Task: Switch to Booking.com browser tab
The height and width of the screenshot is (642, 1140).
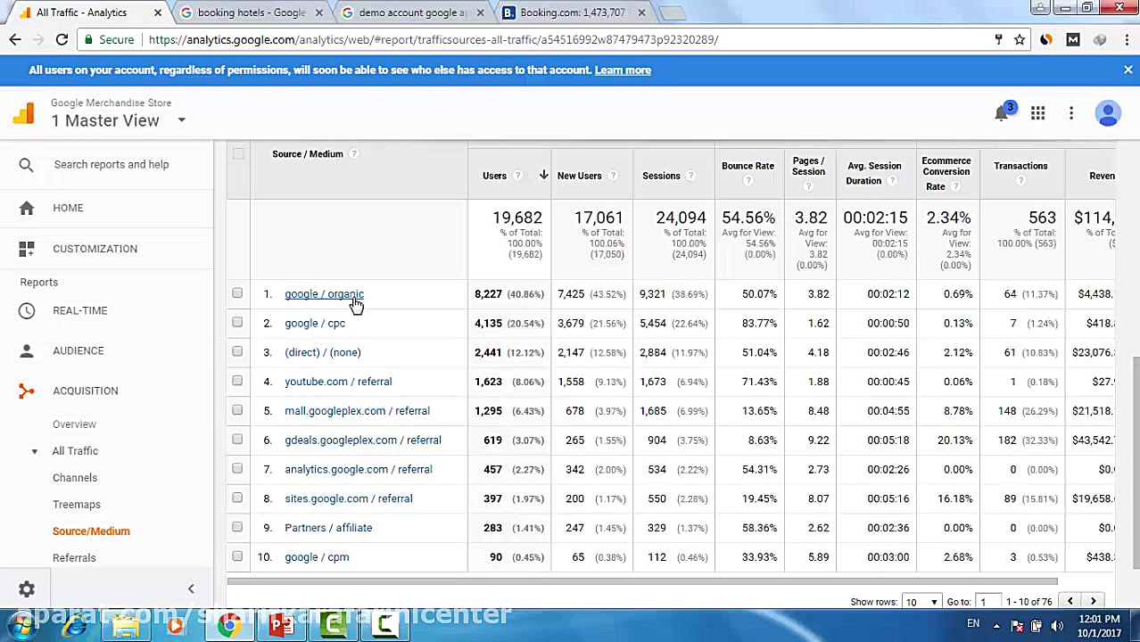Action: [x=572, y=12]
